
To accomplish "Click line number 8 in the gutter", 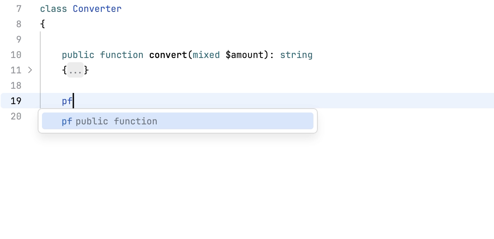I will click(19, 24).
